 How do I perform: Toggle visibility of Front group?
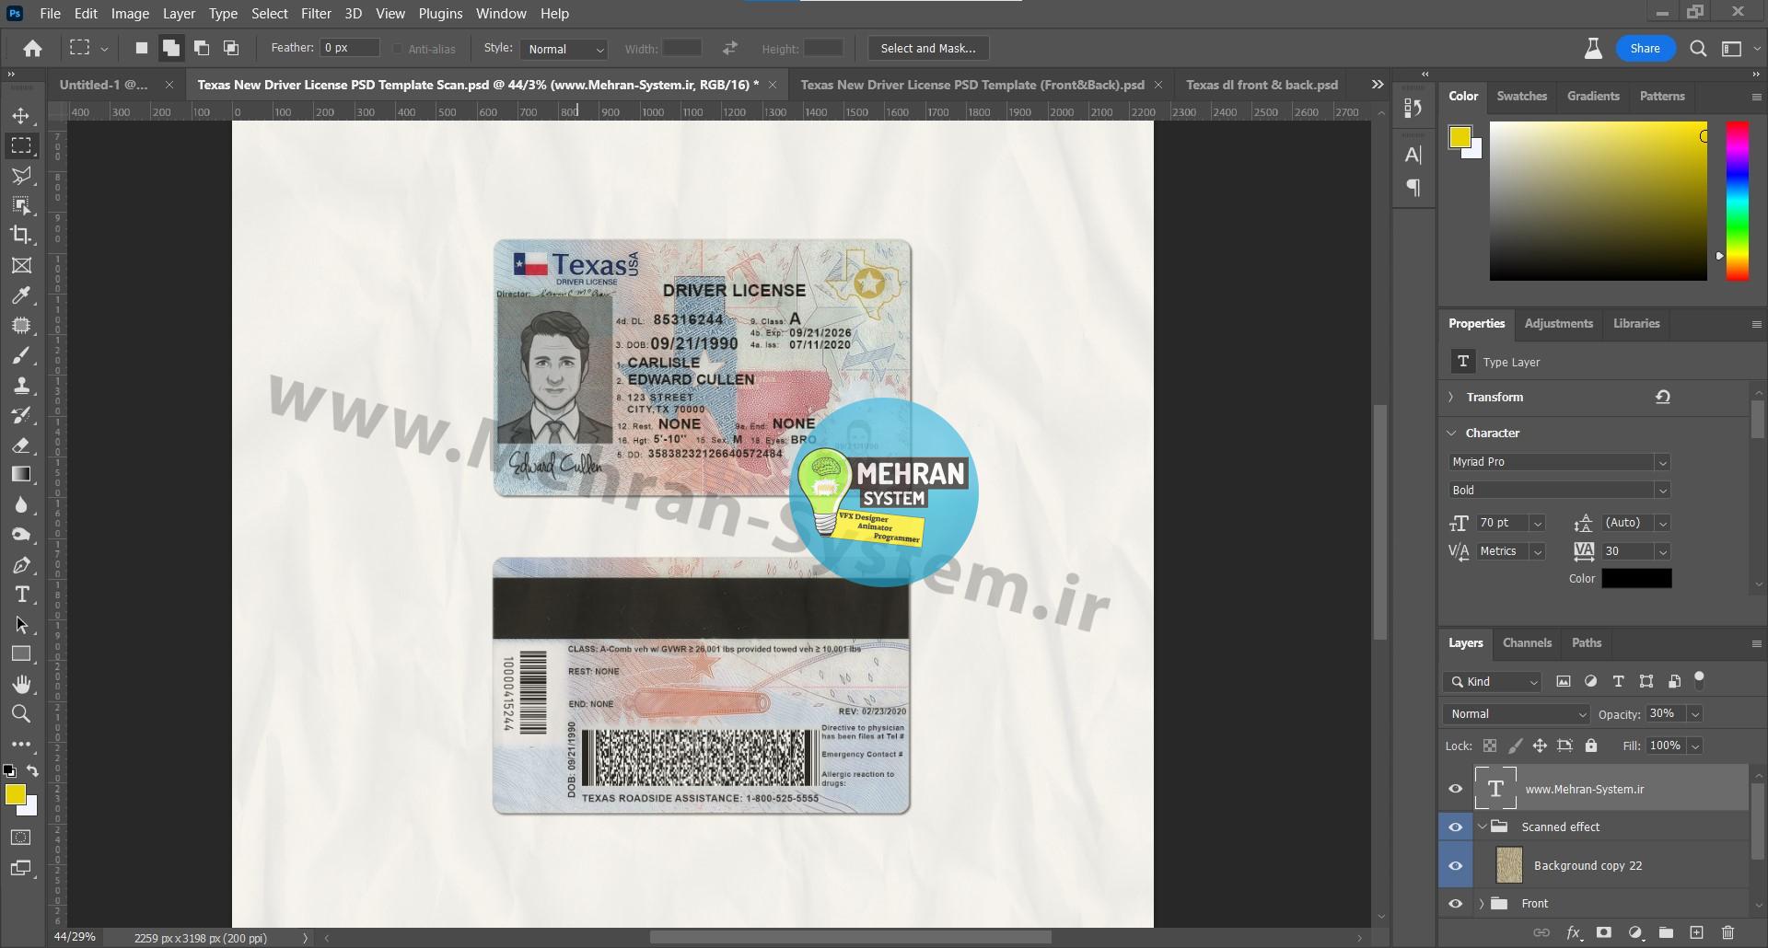pyautogui.click(x=1455, y=904)
